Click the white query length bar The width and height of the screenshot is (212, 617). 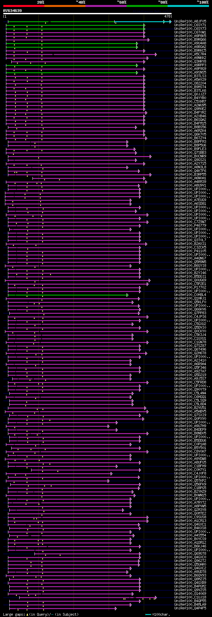tap(87, 14)
